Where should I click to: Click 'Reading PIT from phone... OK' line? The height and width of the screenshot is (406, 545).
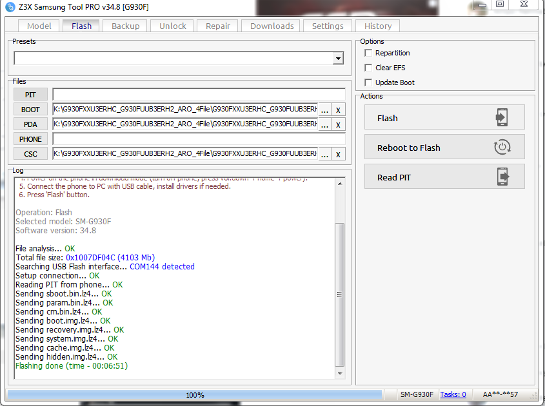[69, 284]
